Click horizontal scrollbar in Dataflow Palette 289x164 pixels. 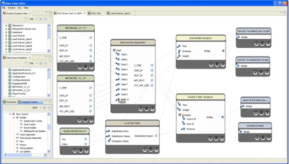click(x=25, y=155)
